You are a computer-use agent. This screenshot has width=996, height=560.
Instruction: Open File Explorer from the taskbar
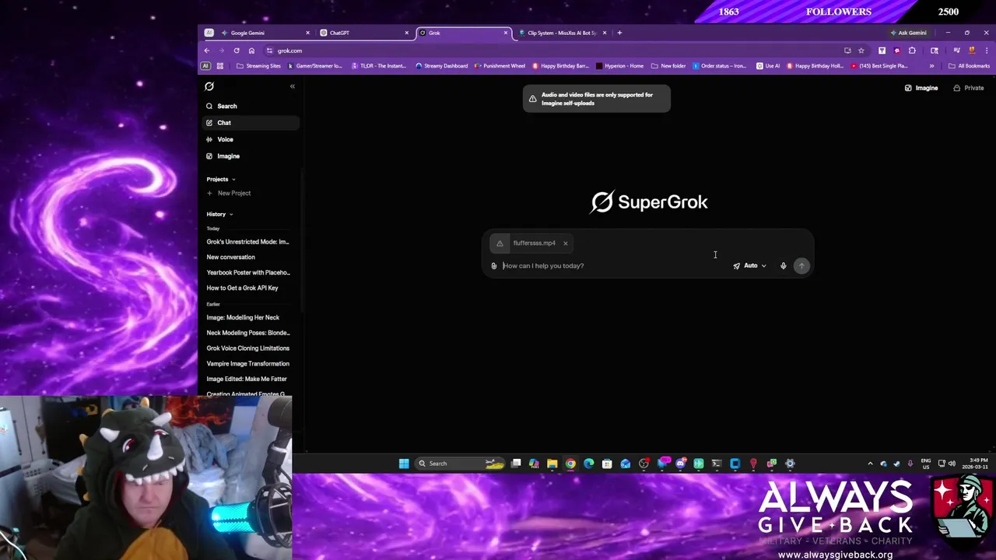point(552,464)
